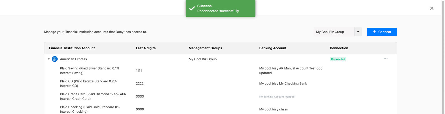Click the plus icon on Connect button
Screen dimensions: 445x114
[374, 32]
